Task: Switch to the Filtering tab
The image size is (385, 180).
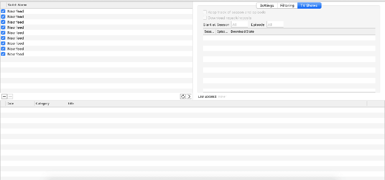Action: [x=287, y=5]
